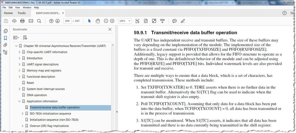Close the K66P144M180SF5 document tab
The image size is (296, 133).
click(x=63, y=13)
